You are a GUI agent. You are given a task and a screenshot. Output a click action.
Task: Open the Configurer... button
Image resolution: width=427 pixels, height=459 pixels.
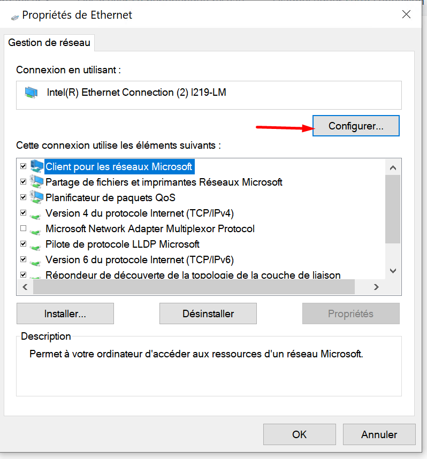tap(356, 126)
